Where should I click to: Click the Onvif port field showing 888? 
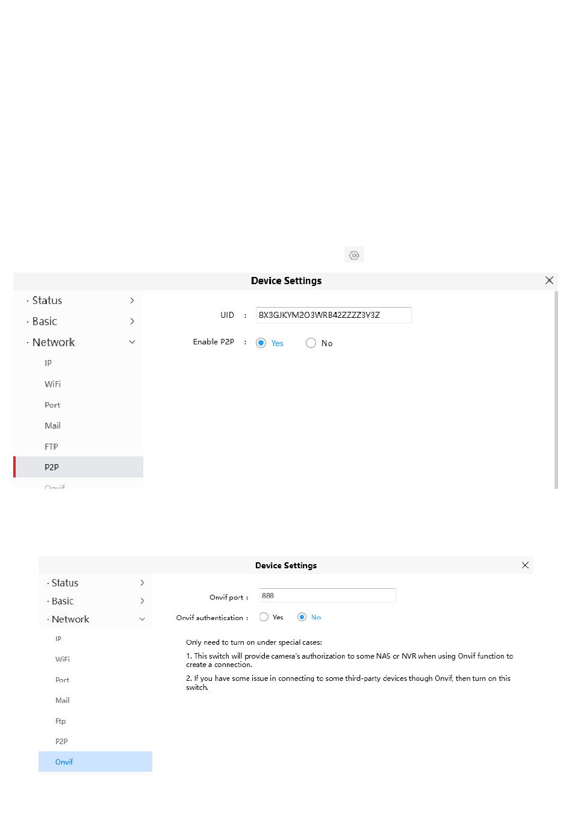click(328, 595)
